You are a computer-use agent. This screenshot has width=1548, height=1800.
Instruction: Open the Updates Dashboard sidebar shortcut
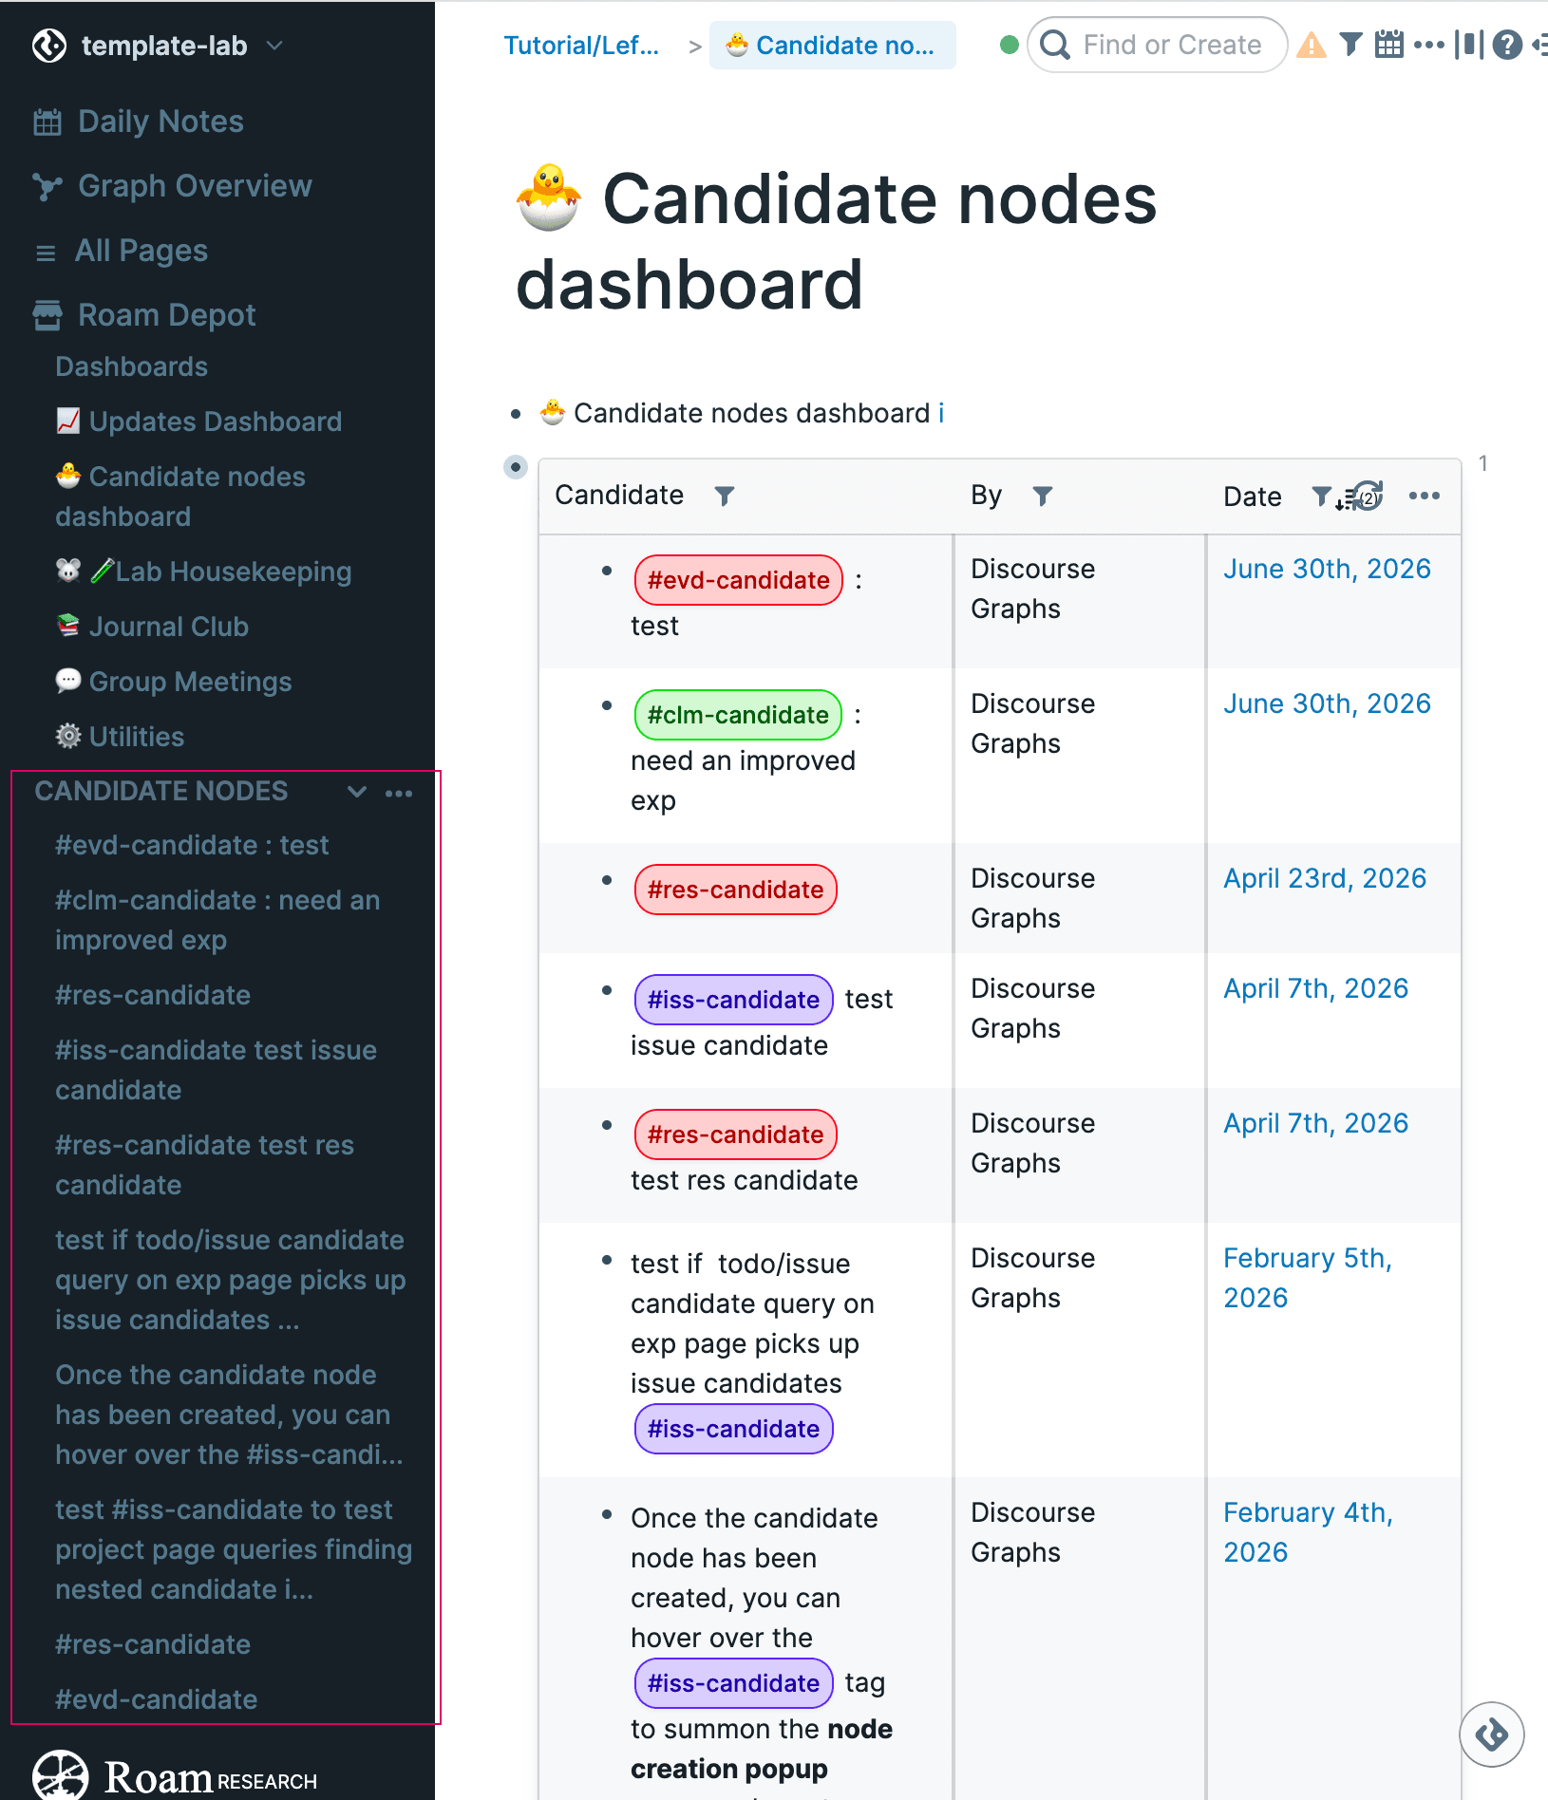[198, 422]
